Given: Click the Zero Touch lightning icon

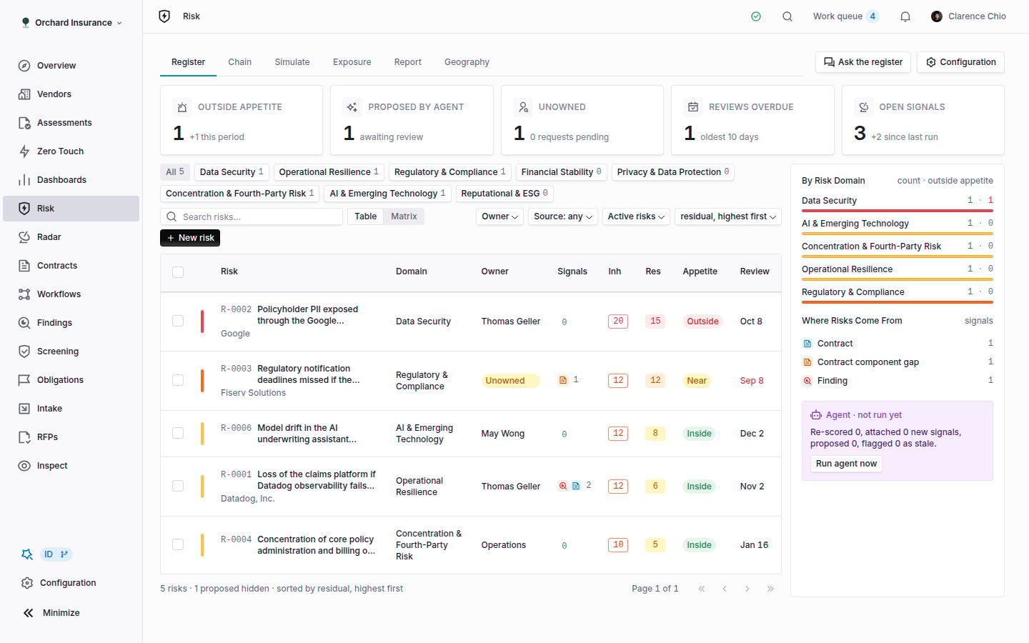Looking at the screenshot, I should 24,151.
